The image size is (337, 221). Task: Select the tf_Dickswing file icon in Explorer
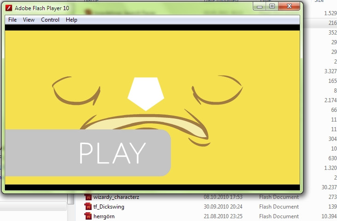coord(88,207)
